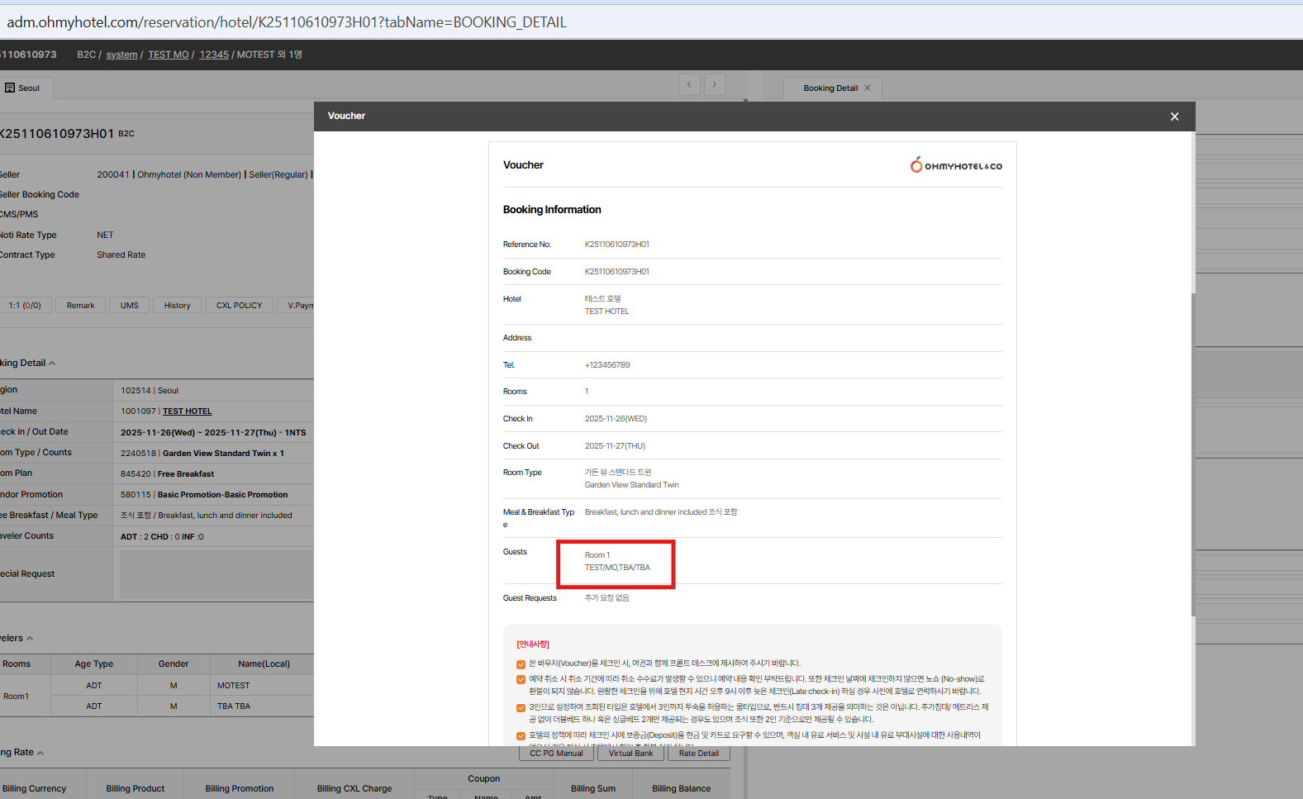1303x799 pixels.
Task: Click the Tel. value '+123456789'
Action: 607,365
